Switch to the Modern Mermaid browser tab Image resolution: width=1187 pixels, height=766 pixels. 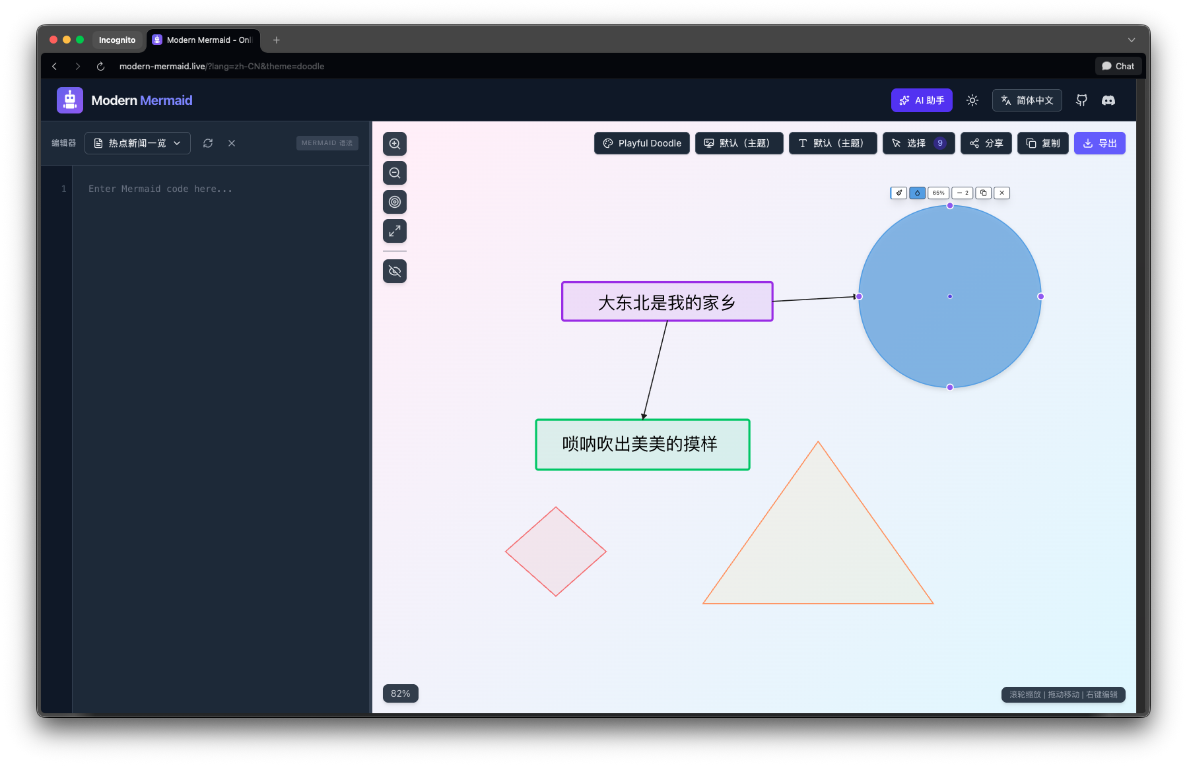click(x=203, y=40)
